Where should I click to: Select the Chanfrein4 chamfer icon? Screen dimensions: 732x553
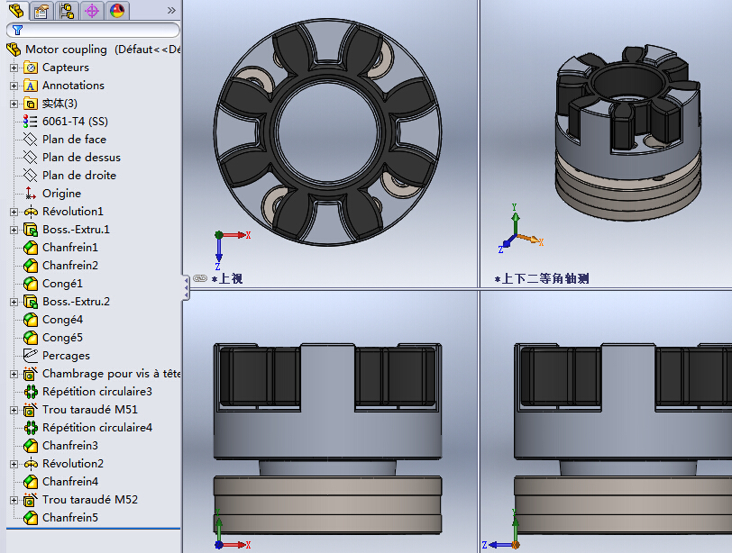point(31,482)
